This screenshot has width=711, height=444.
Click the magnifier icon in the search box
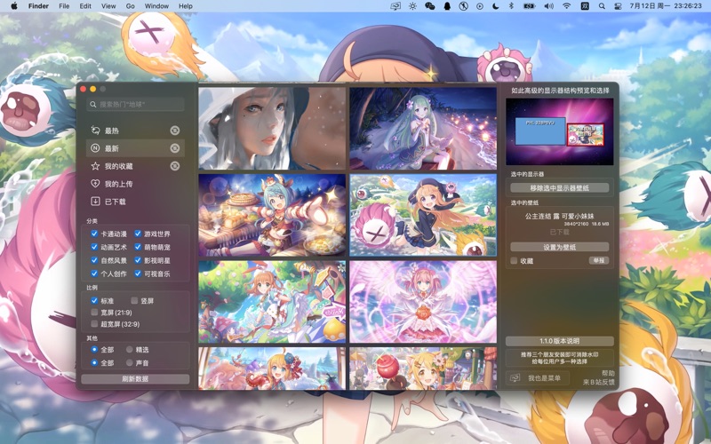(x=93, y=104)
